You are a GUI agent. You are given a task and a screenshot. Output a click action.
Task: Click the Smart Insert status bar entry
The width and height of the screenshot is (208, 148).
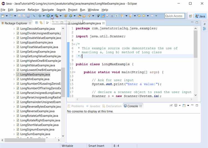[96, 146]
